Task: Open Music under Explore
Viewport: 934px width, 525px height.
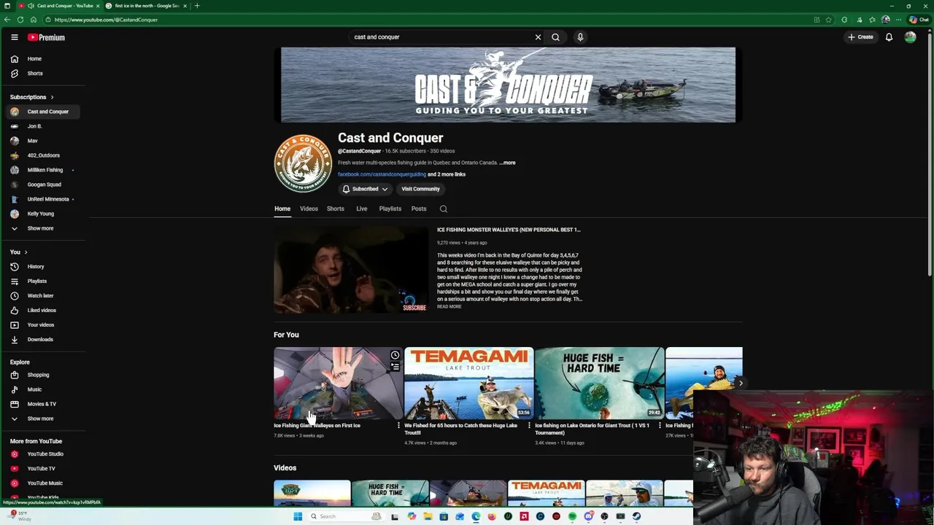Action: coord(44,390)
